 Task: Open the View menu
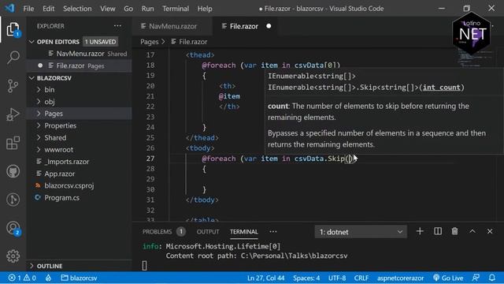click(x=107, y=9)
